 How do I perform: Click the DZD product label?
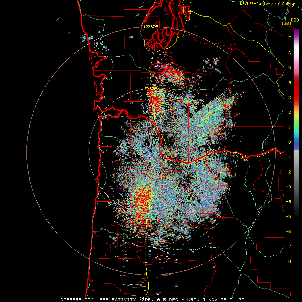click(x=295, y=20)
